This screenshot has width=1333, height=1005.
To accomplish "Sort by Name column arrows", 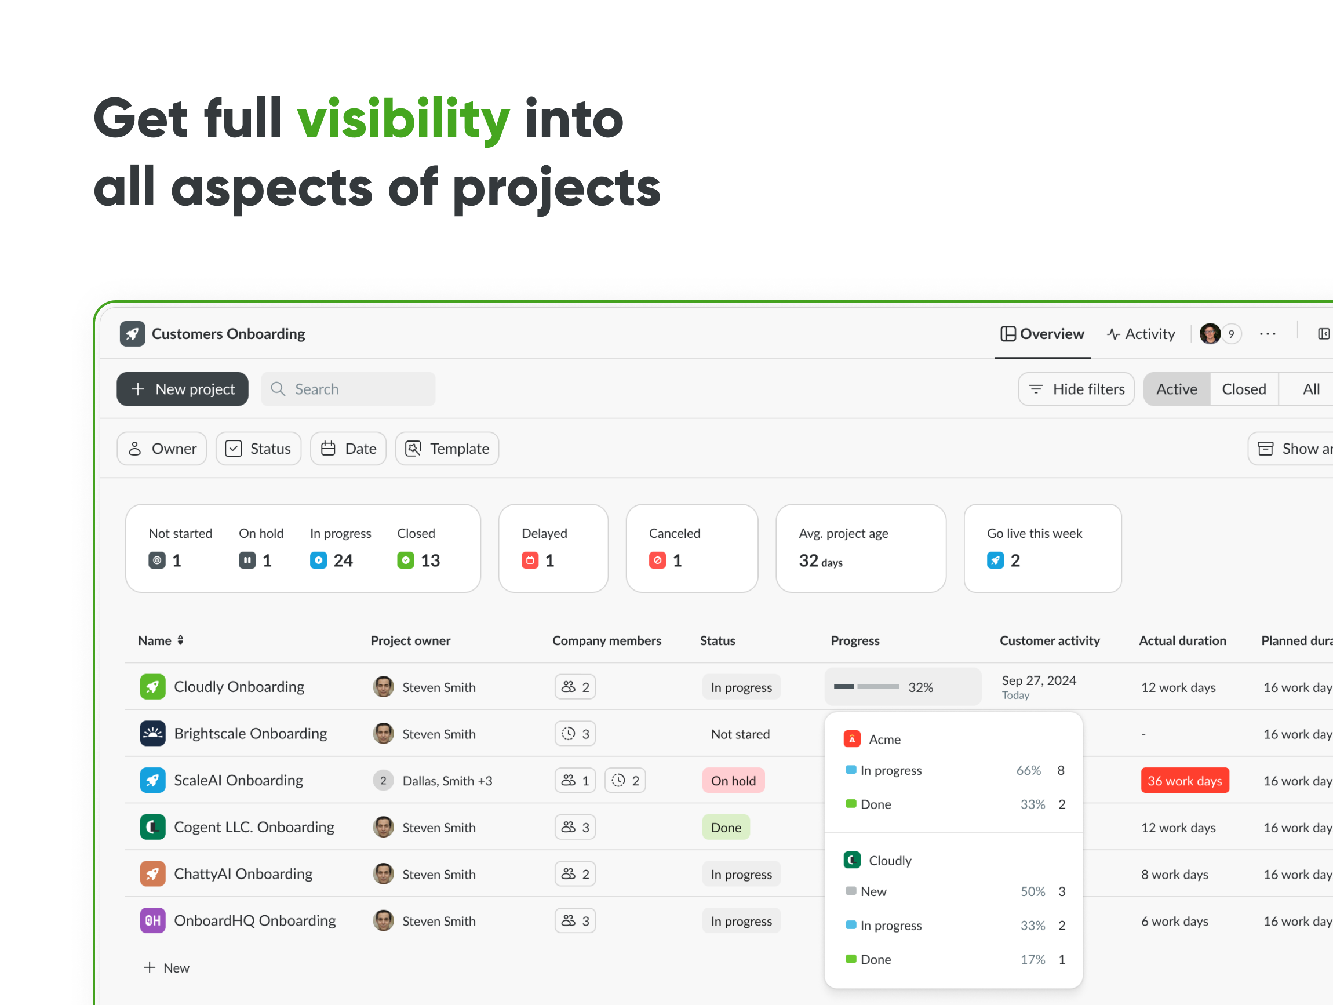I will point(180,640).
